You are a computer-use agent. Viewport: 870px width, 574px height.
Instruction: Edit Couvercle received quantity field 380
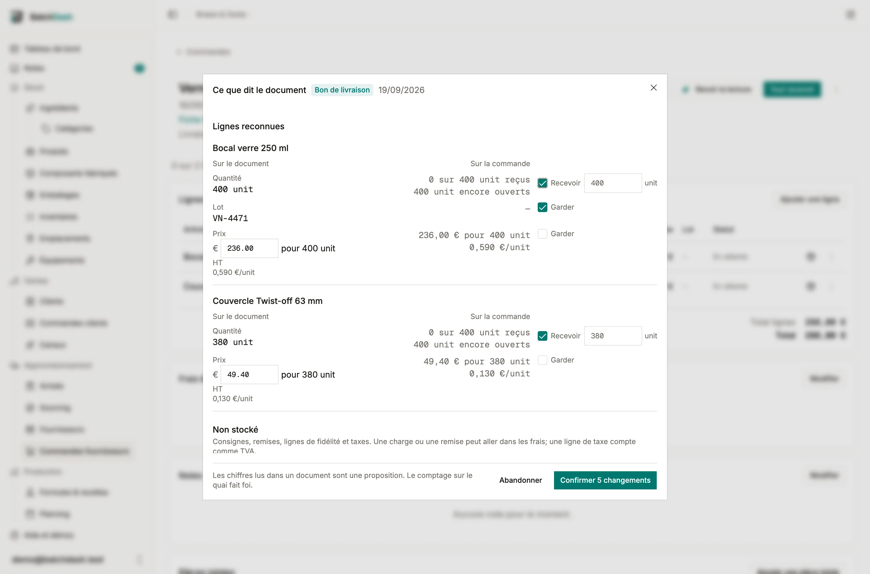tap(613, 336)
